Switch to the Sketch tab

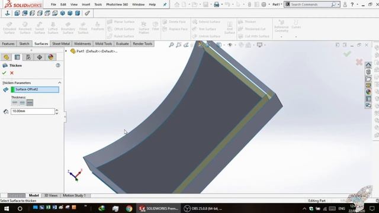point(24,44)
